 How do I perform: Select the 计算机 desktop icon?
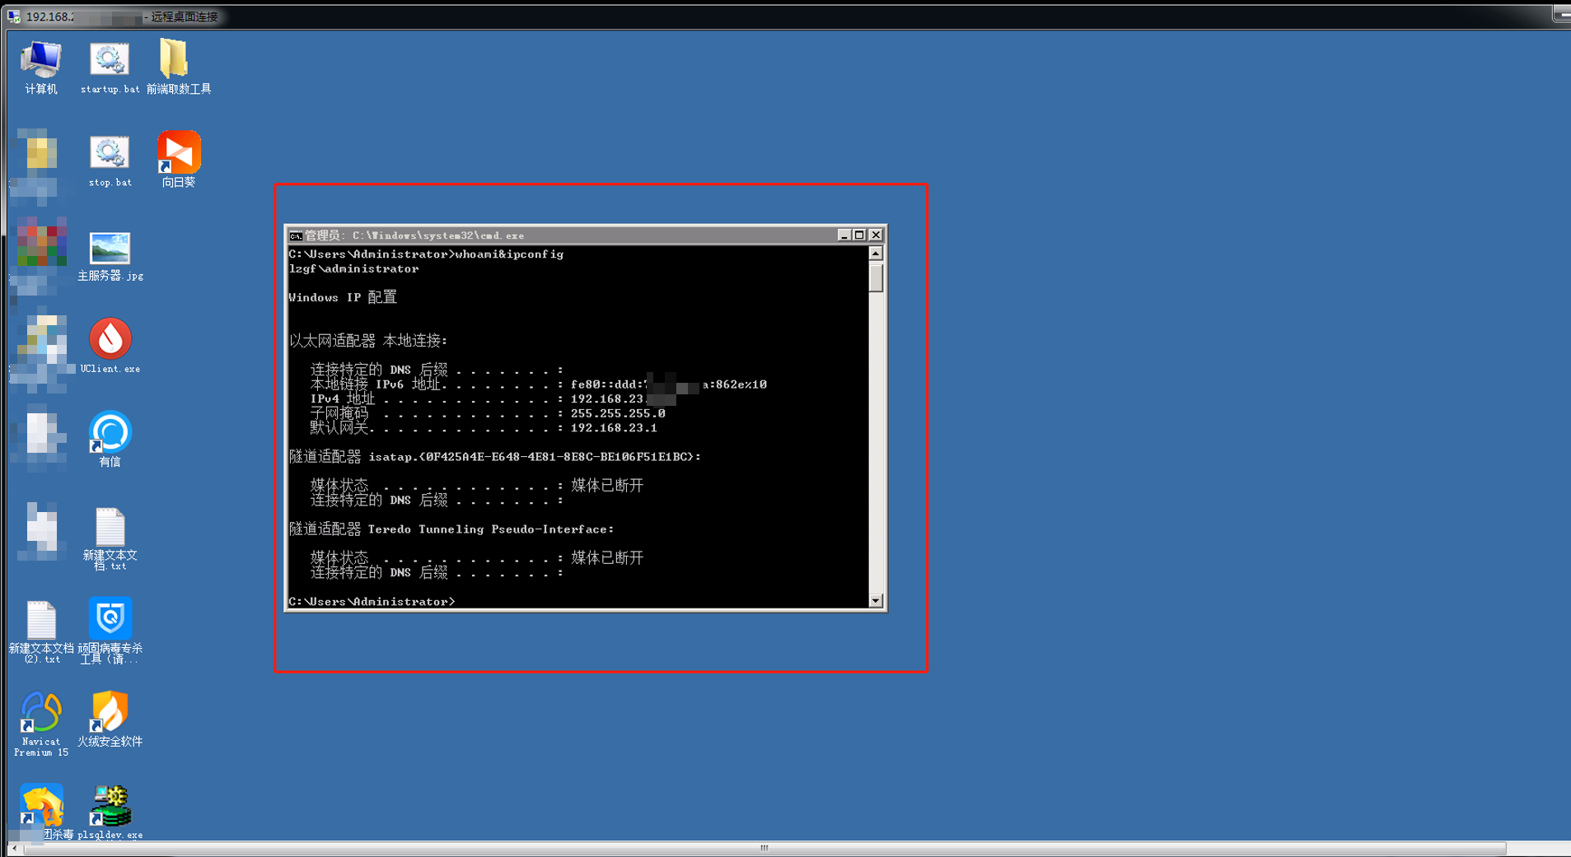(40, 62)
